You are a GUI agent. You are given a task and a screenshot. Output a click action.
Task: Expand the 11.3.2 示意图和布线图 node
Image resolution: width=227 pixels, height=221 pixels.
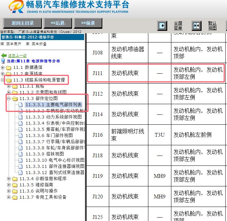(9, 92)
